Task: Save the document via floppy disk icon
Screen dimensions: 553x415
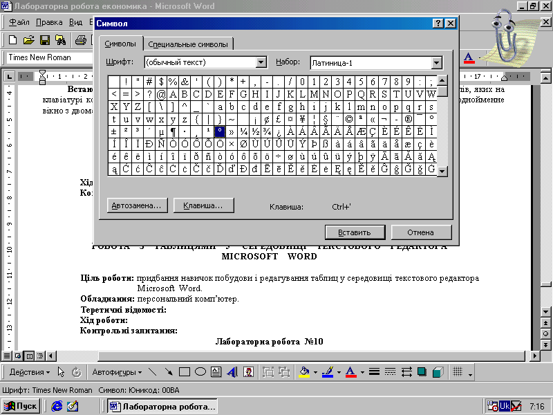Action: [45, 40]
